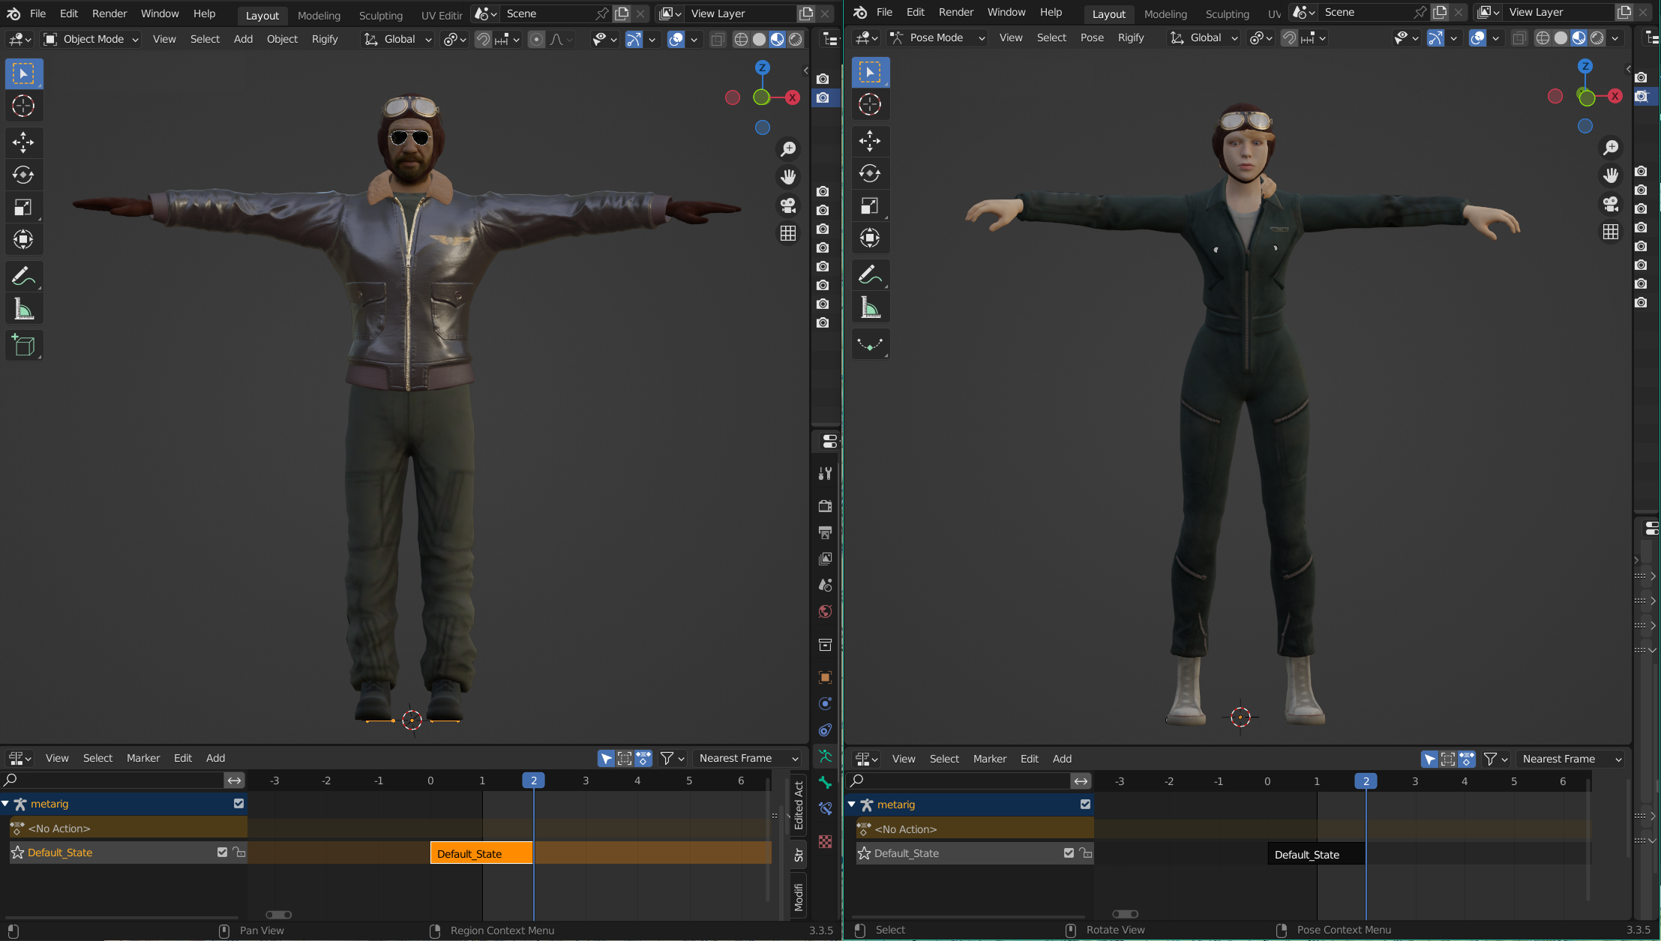The width and height of the screenshot is (1661, 941).
Task: Click the Z axis gizmo in right viewport
Action: (x=1585, y=66)
